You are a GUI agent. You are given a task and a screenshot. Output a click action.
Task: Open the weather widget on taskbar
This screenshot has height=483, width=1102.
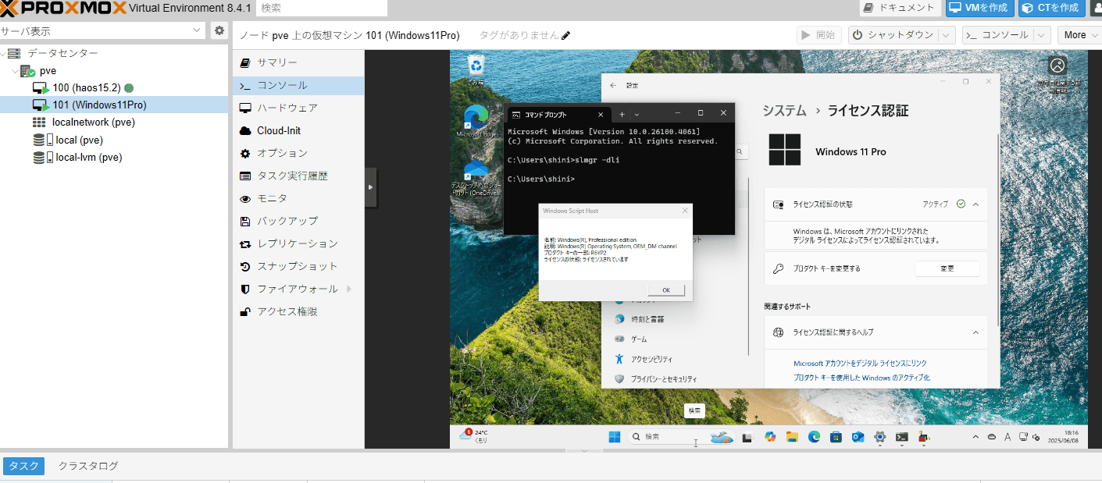[474, 435]
